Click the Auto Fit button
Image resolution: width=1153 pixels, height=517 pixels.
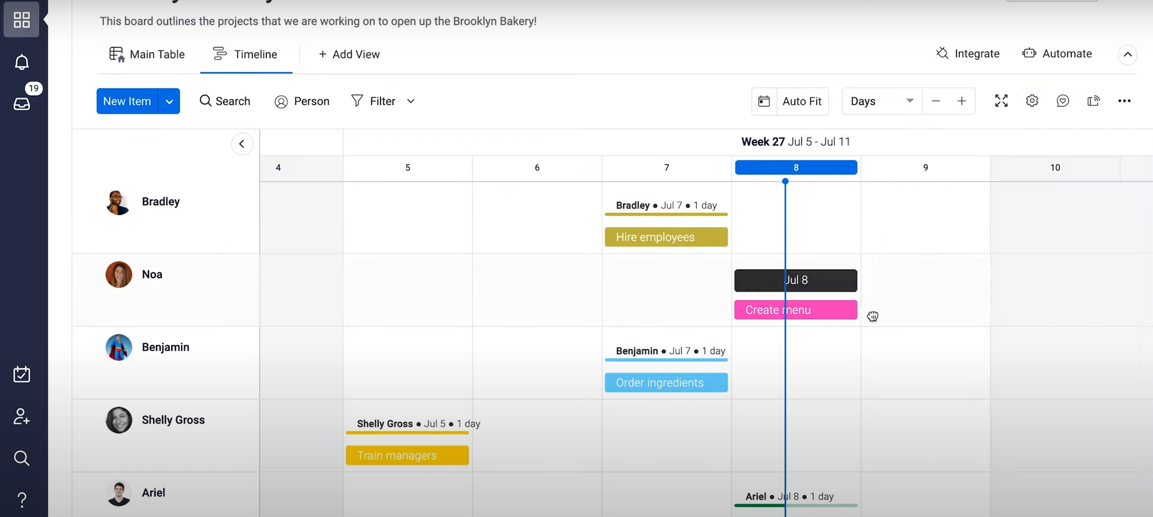point(790,101)
